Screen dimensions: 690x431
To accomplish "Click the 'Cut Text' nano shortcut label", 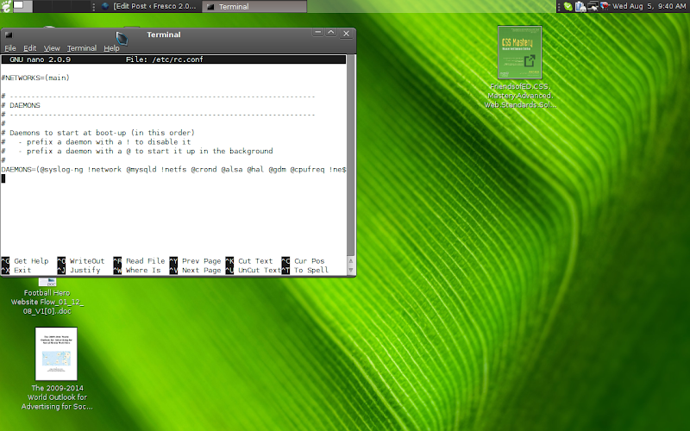I will (x=255, y=261).
